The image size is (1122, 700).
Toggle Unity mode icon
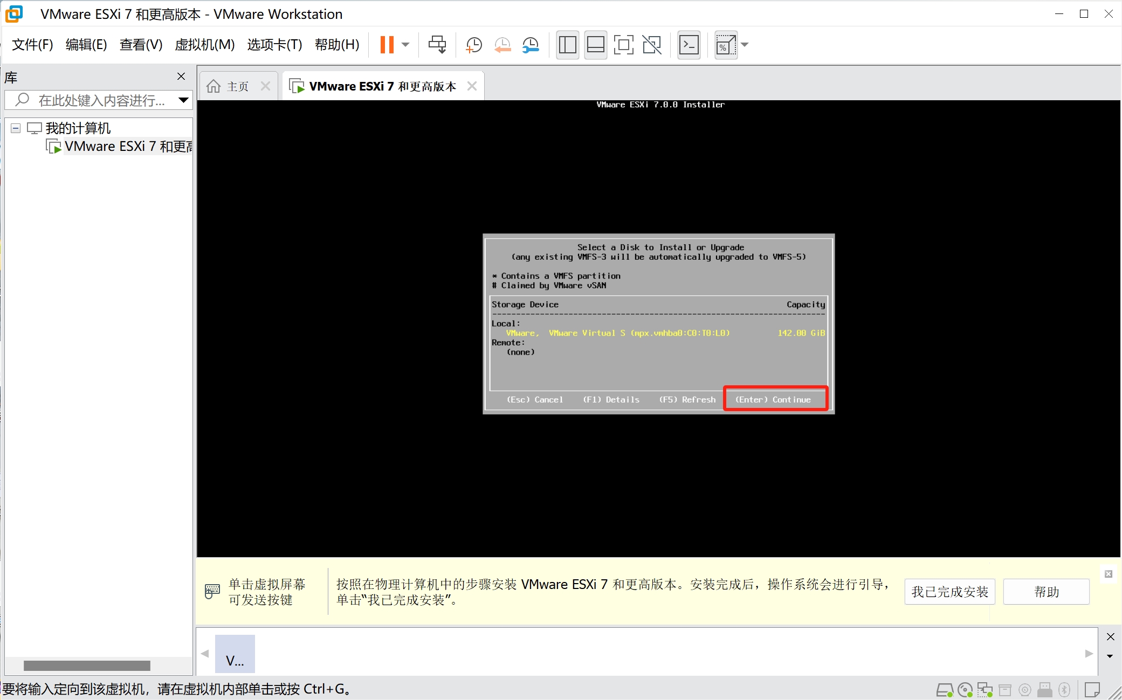click(652, 45)
